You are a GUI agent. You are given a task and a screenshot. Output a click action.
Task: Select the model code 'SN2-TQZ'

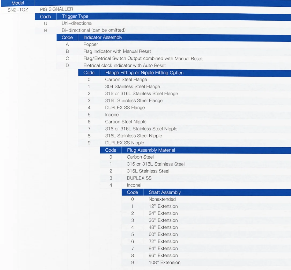[18, 10]
